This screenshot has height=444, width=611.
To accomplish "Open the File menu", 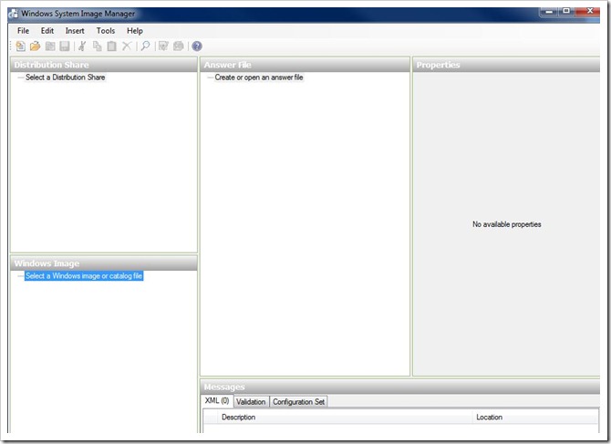I will tap(23, 31).
